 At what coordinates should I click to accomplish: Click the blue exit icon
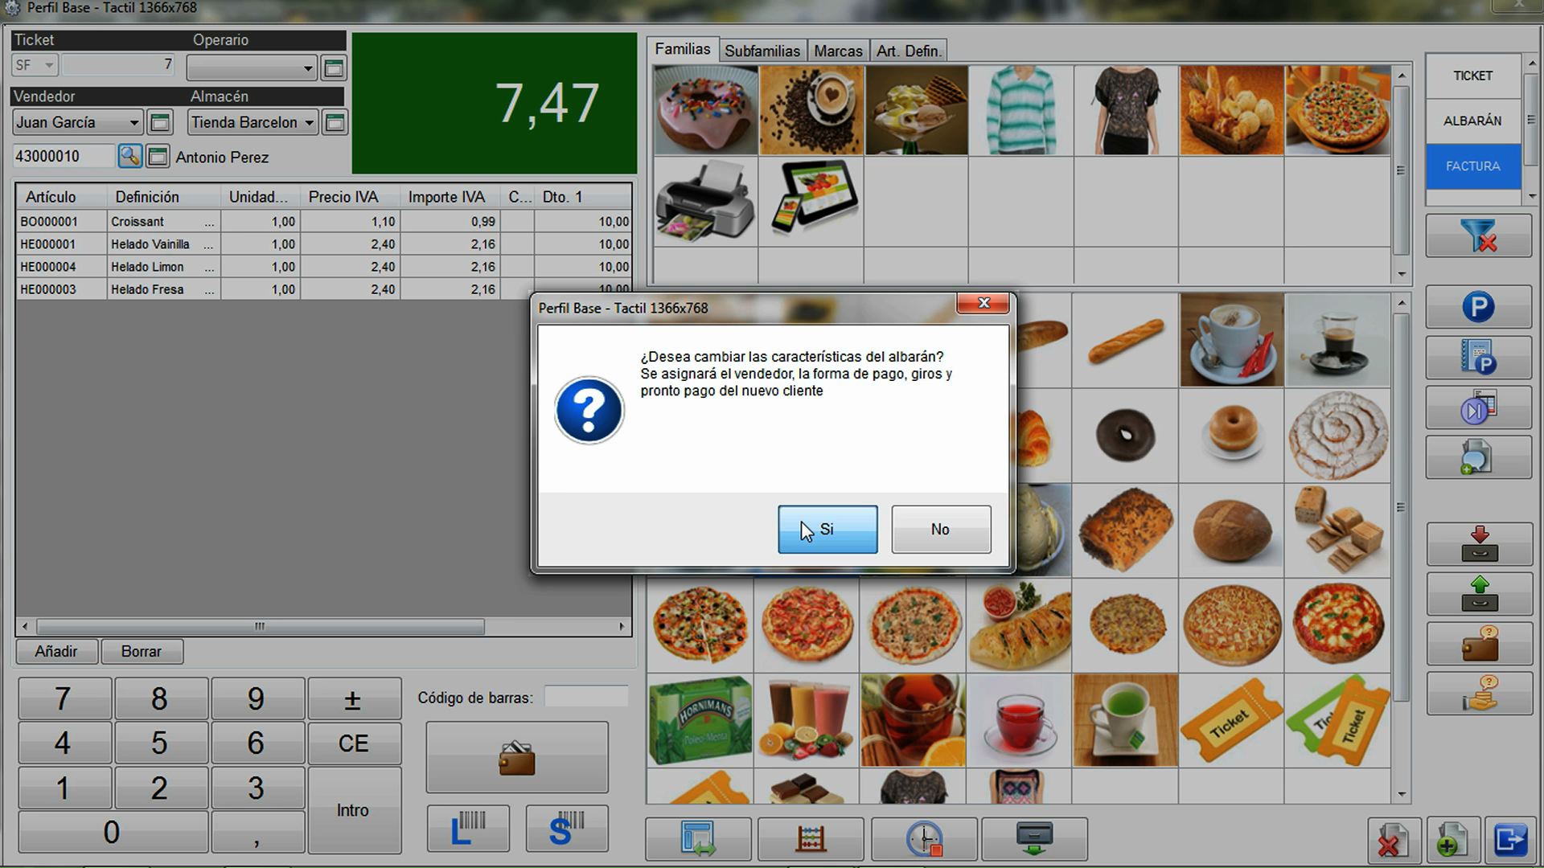[x=1510, y=840]
